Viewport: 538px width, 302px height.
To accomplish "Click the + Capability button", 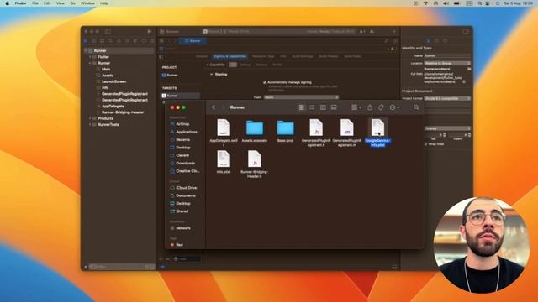I will 216,65.
